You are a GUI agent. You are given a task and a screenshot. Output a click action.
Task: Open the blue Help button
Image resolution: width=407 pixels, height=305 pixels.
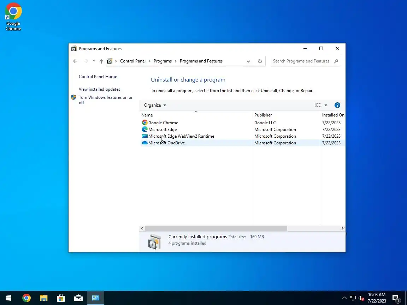click(337, 105)
